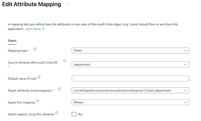
Task: Follow the Learn more link
Action: [33, 29]
